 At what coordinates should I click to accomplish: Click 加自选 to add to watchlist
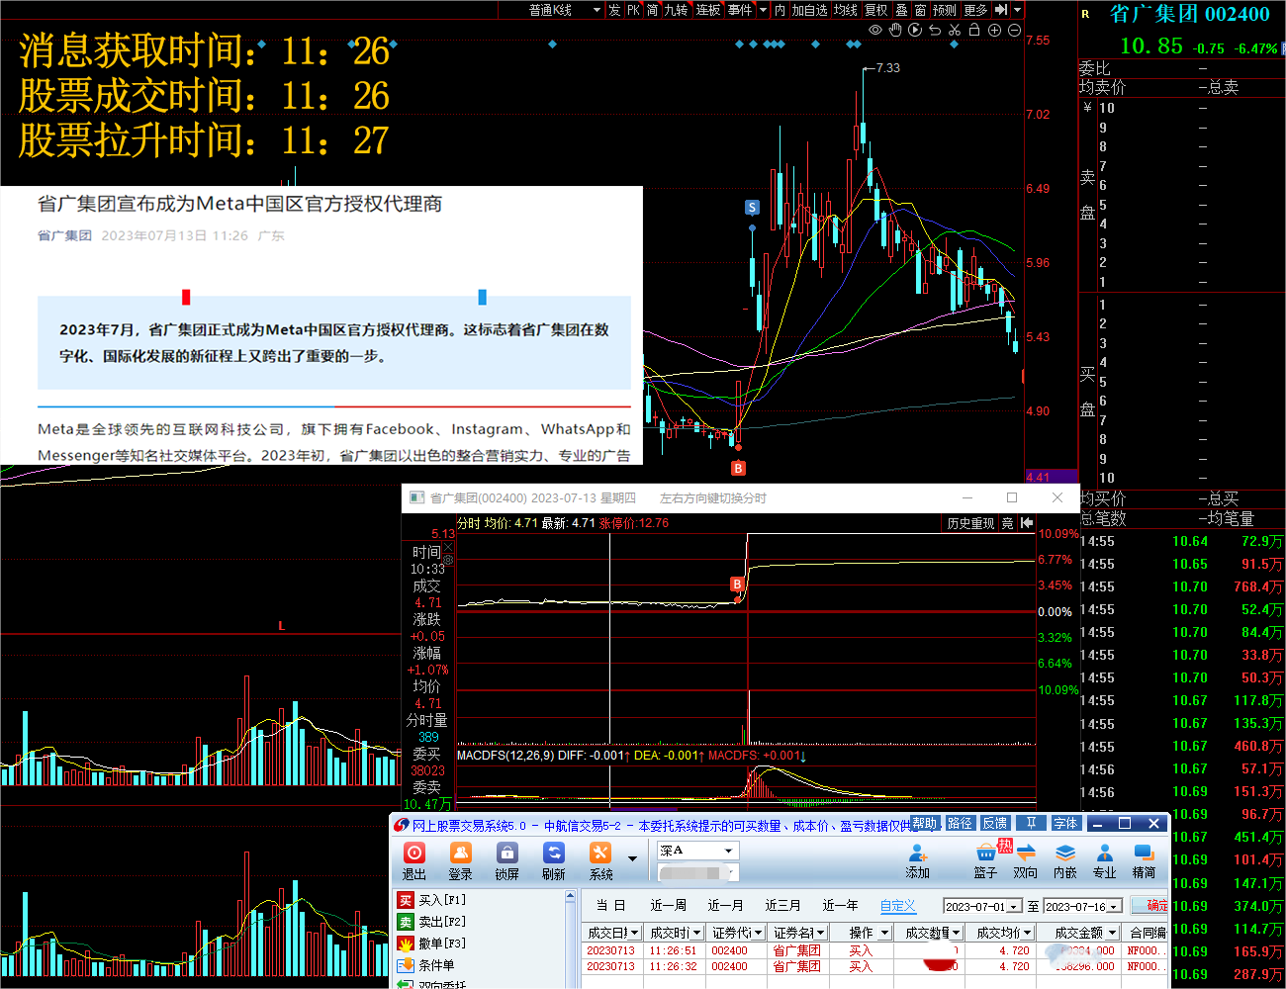point(809,10)
